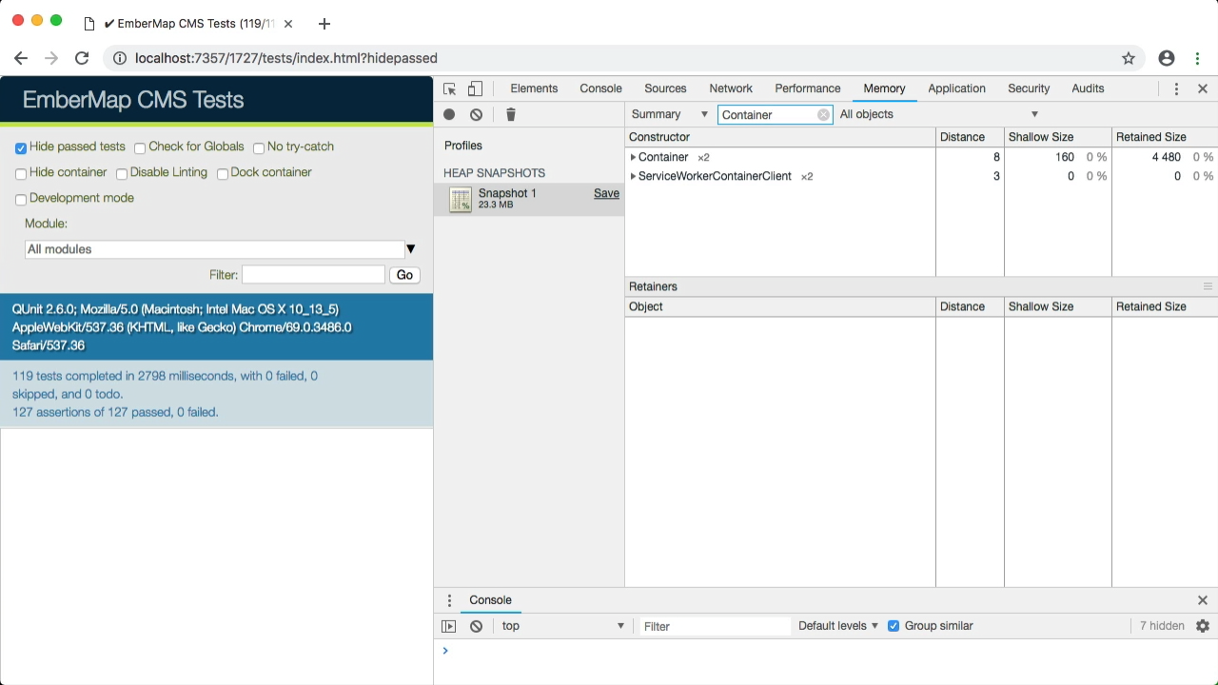Uncheck Hide passed tests checkbox
1218x685 pixels.
(x=21, y=148)
